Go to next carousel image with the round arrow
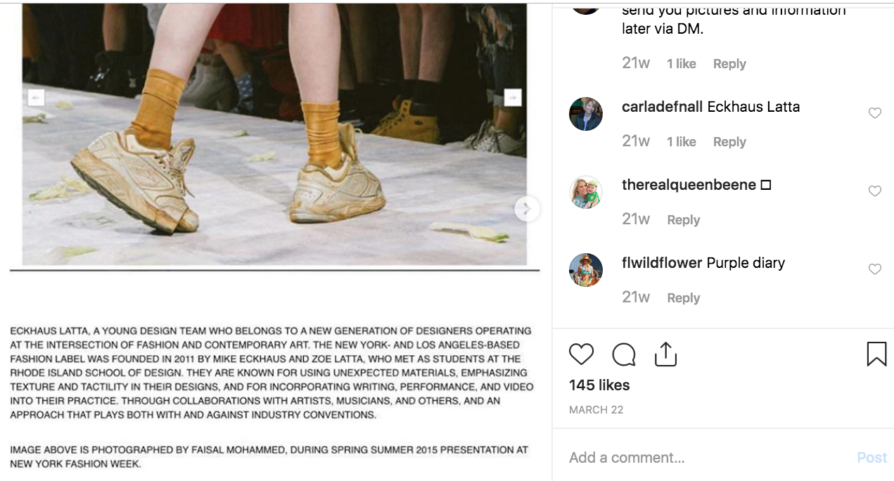This screenshot has height=481, width=894. (527, 208)
